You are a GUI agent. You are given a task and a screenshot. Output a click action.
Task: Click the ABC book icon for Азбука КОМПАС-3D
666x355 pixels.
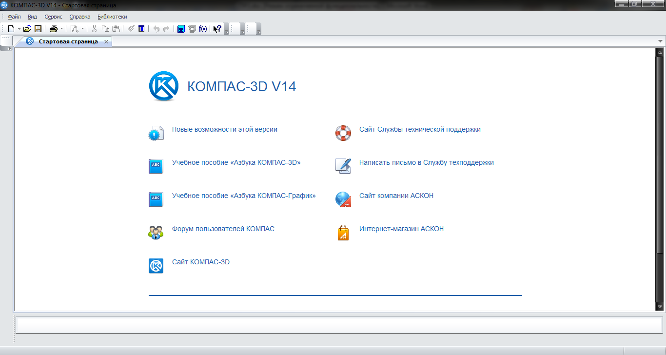click(x=156, y=166)
